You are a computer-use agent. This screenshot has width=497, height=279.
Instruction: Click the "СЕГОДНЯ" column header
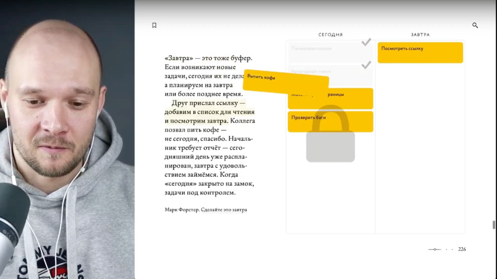click(331, 35)
